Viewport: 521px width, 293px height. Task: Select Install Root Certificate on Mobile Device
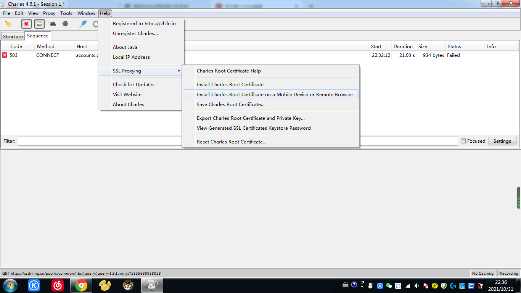[x=271, y=95]
